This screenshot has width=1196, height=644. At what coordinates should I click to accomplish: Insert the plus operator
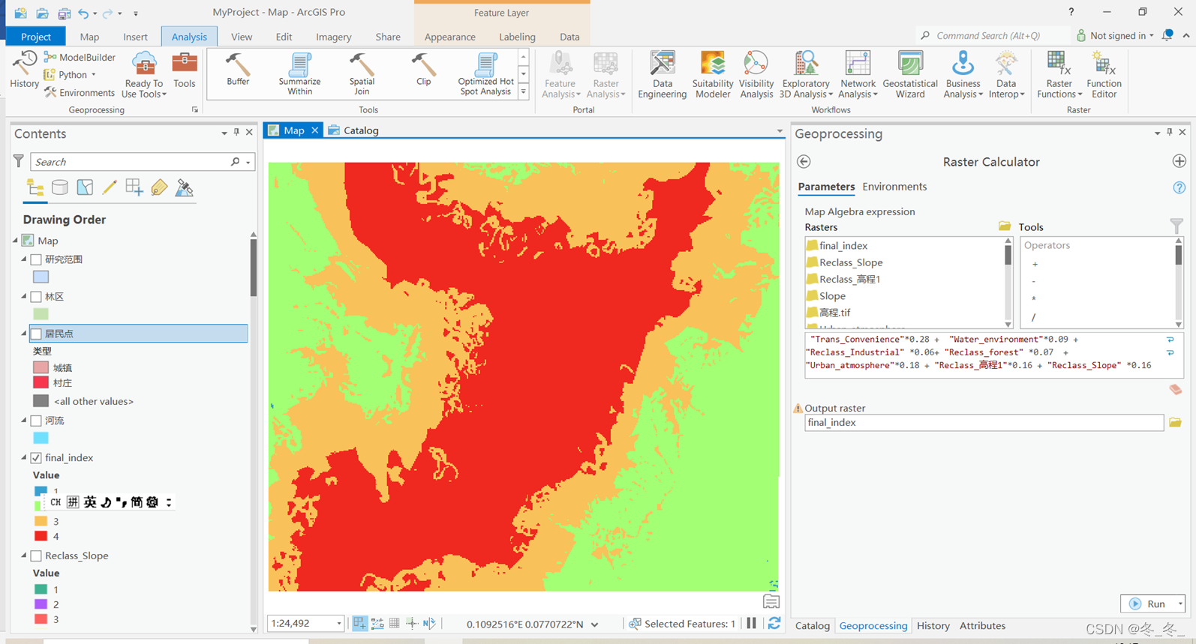click(x=1035, y=264)
